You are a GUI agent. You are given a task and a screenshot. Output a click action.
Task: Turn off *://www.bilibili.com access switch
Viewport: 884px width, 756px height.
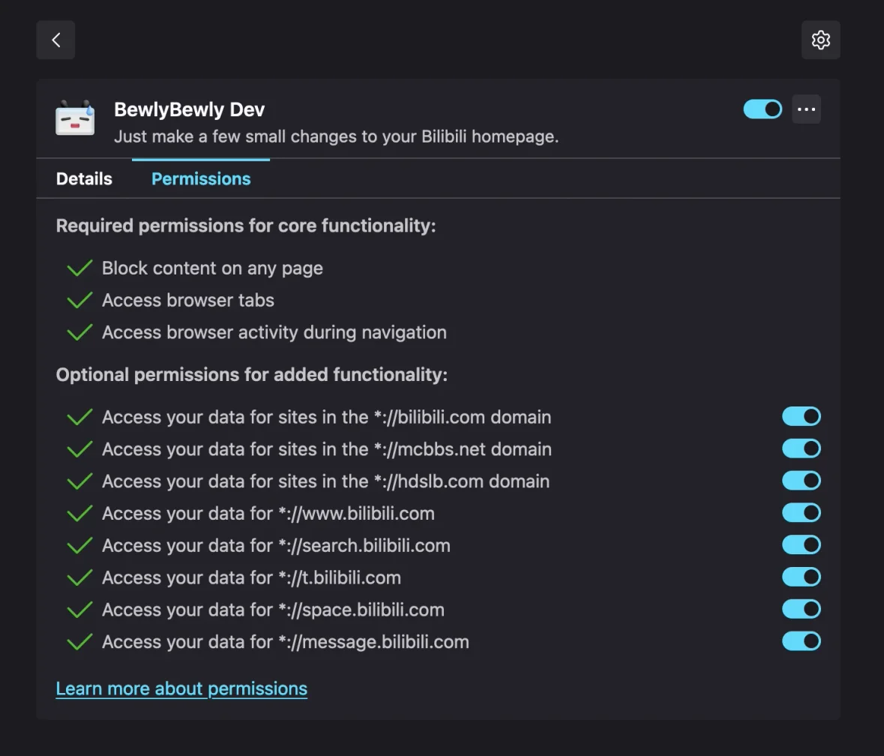point(801,513)
